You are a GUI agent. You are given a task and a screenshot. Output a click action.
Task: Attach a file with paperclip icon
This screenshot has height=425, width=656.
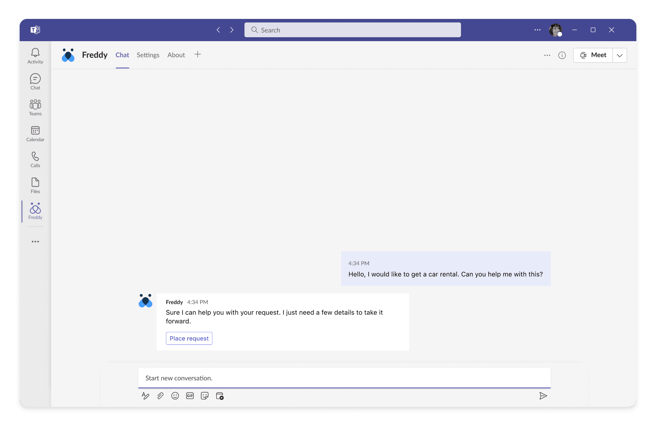pos(160,396)
